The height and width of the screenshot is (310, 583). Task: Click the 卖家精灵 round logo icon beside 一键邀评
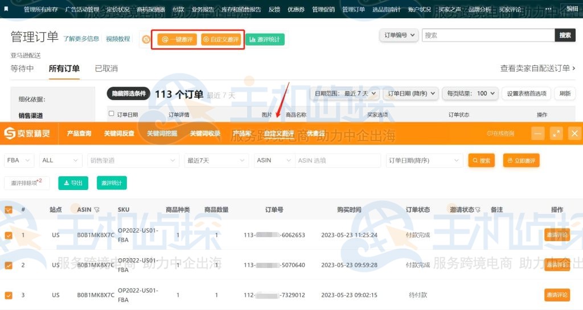[146, 39]
